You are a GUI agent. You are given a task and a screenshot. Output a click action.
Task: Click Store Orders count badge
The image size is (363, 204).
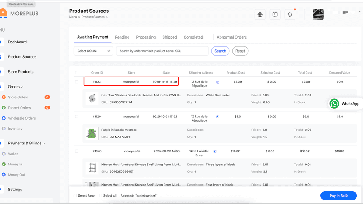pyautogui.click(x=47, y=97)
